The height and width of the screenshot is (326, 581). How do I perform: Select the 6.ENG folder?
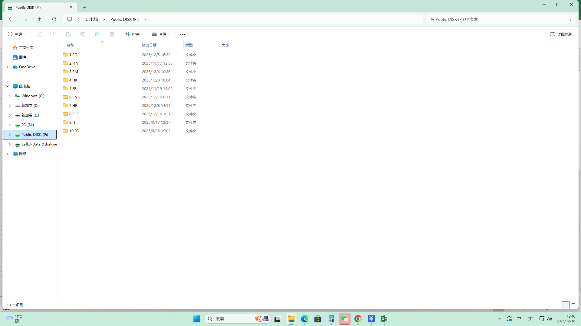74,97
